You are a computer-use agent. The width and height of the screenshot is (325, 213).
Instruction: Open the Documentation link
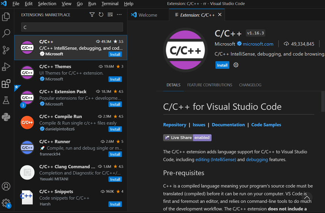pyautogui.click(x=228, y=125)
